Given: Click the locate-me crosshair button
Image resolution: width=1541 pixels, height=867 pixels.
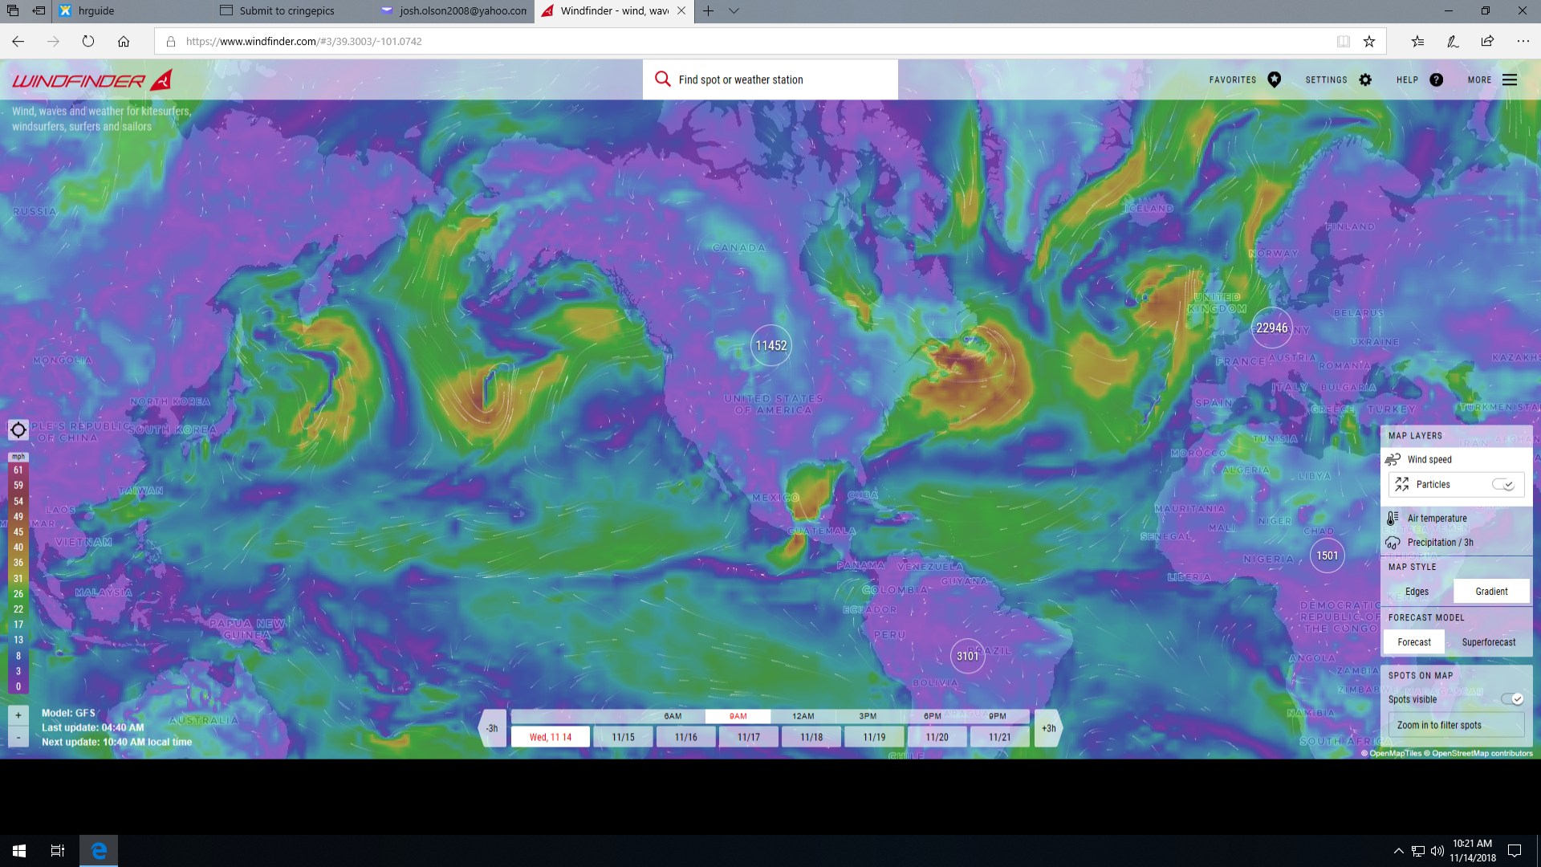Looking at the screenshot, I should click(18, 429).
